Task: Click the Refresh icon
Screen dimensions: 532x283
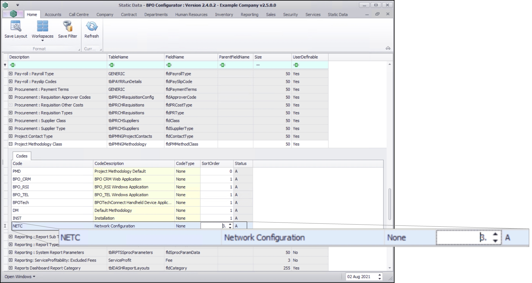Action: pyautogui.click(x=91, y=27)
